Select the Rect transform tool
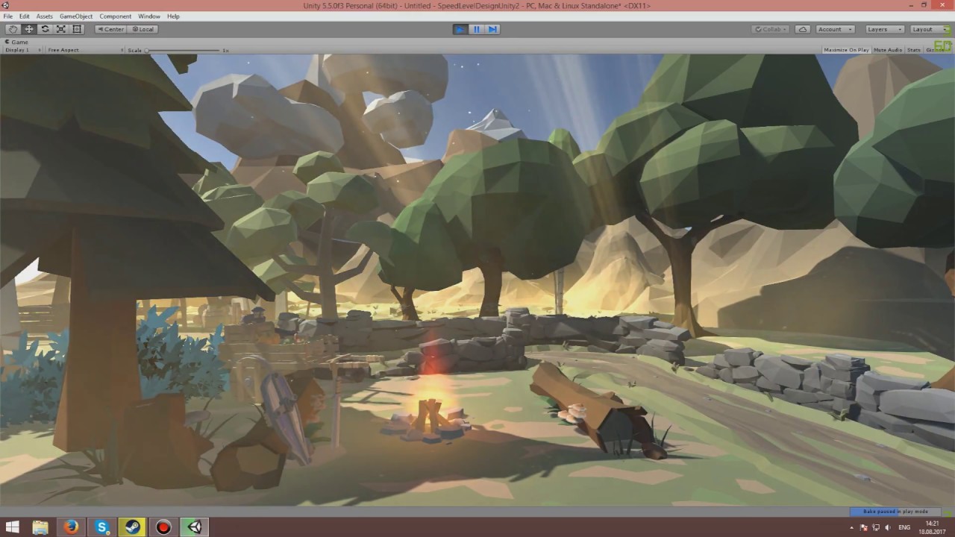 click(x=77, y=29)
